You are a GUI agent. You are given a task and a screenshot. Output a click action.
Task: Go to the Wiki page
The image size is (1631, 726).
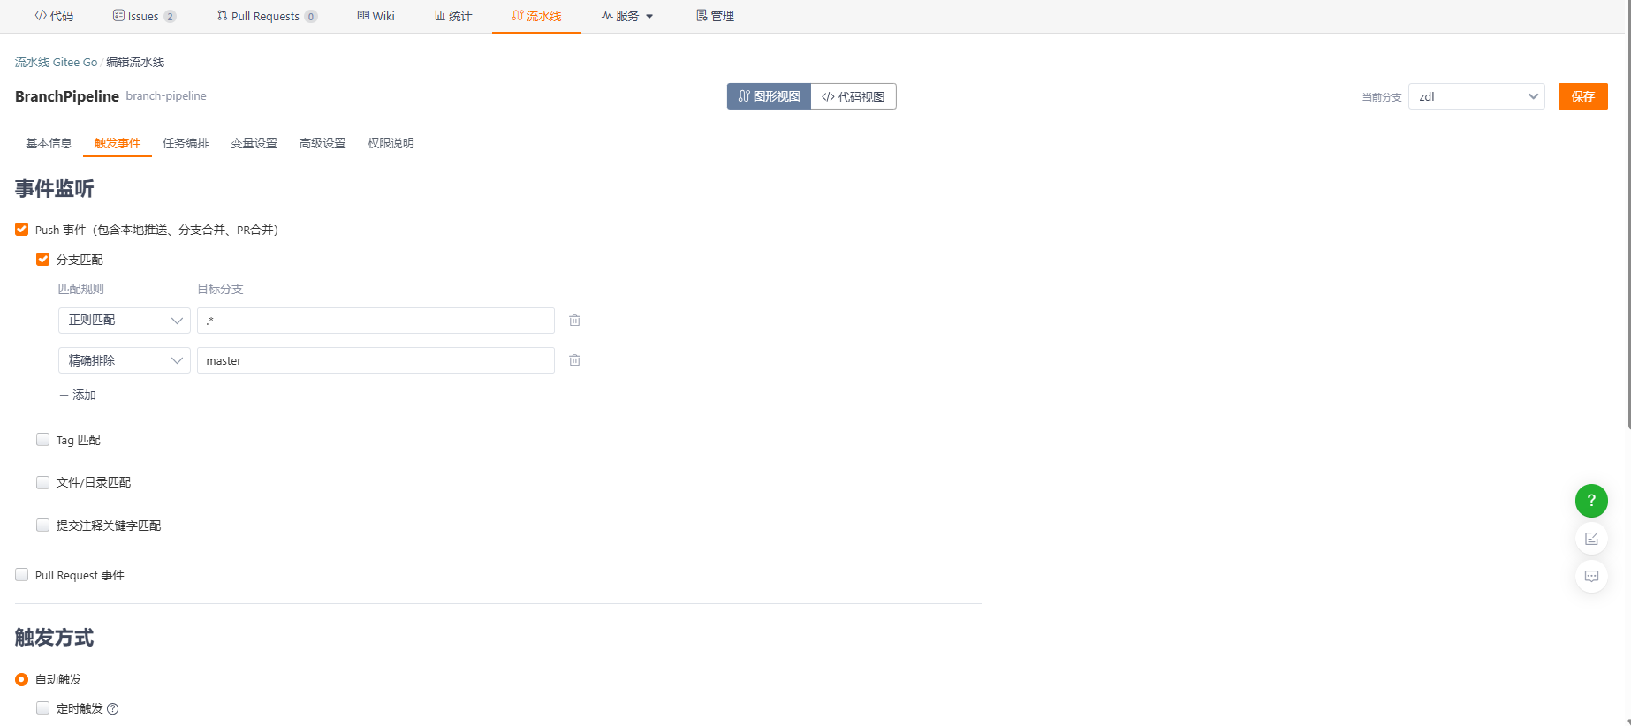coord(376,16)
